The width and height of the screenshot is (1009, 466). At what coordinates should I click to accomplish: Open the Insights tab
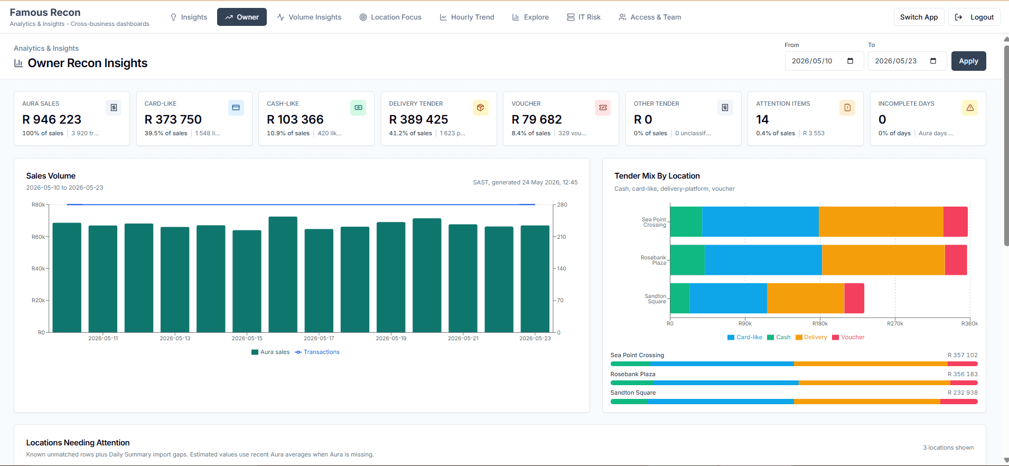(x=189, y=17)
